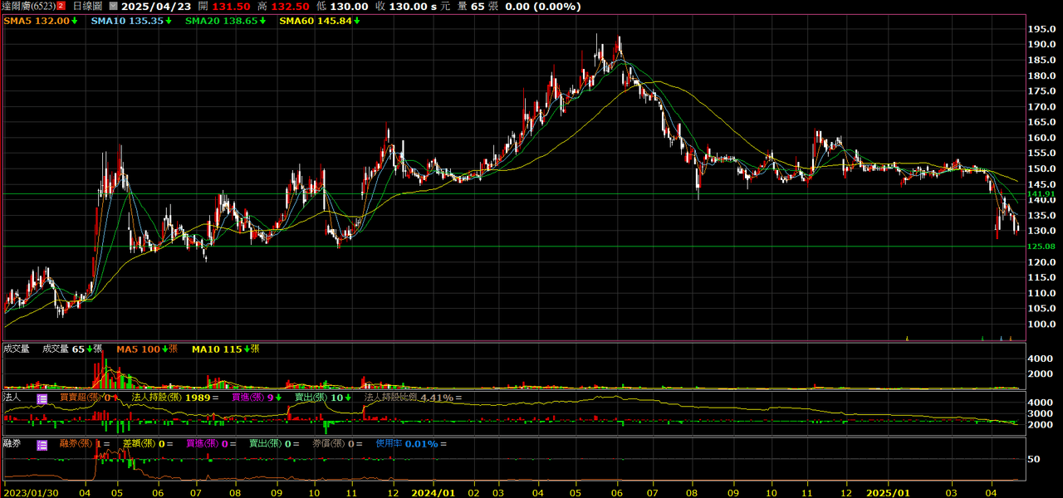Click the low price value after 低
The height and width of the screenshot is (498, 1063).
click(x=350, y=7)
